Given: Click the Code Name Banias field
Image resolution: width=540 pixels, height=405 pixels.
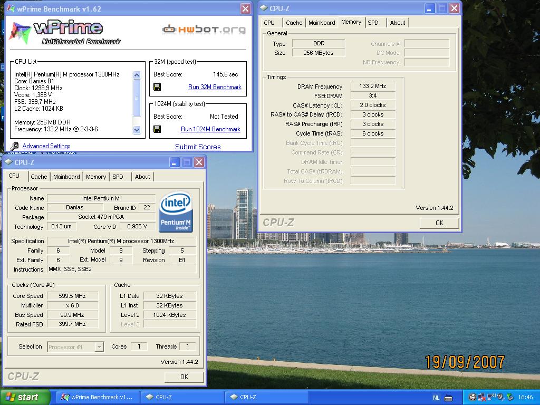Looking at the screenshot, I should point(75,207).
